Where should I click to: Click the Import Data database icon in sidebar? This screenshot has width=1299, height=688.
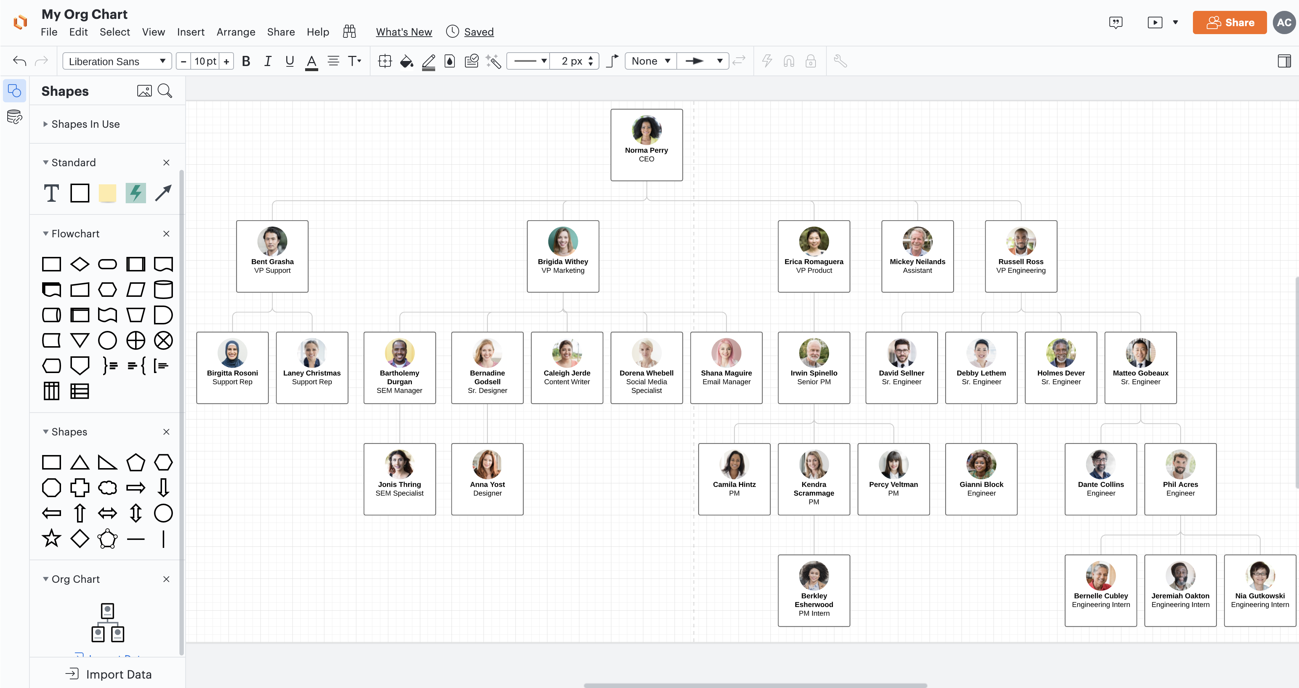14,117
